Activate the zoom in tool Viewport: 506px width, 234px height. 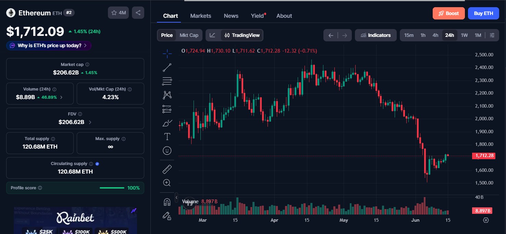coord(167,183)
